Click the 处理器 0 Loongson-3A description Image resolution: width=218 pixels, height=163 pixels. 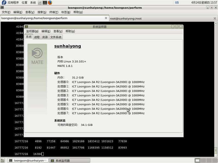tap(108, 82)
